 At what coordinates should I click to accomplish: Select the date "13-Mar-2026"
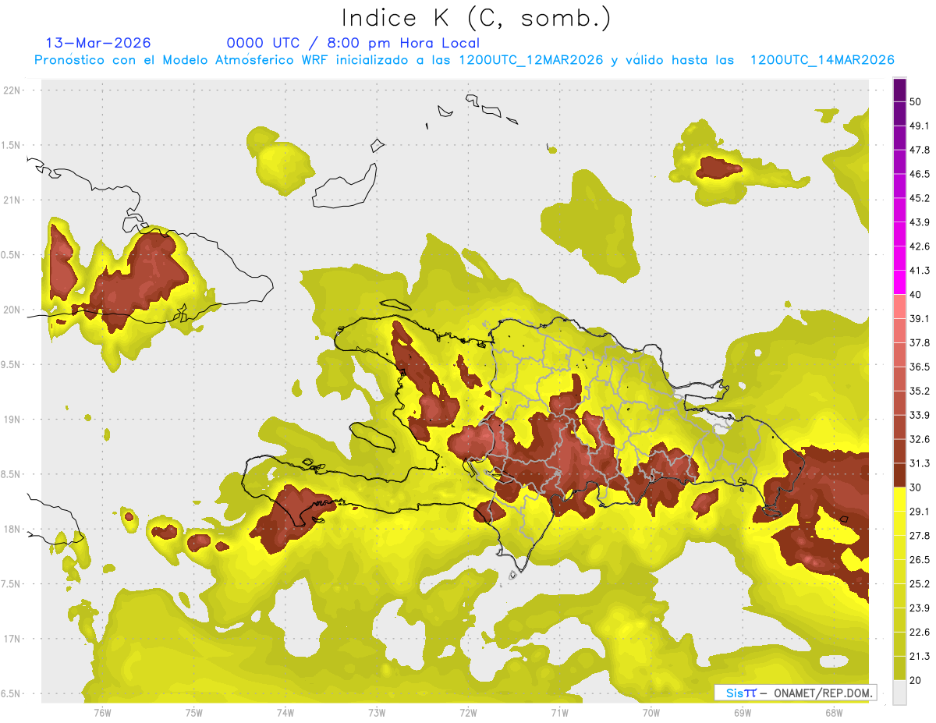click(x=98, y=43)
